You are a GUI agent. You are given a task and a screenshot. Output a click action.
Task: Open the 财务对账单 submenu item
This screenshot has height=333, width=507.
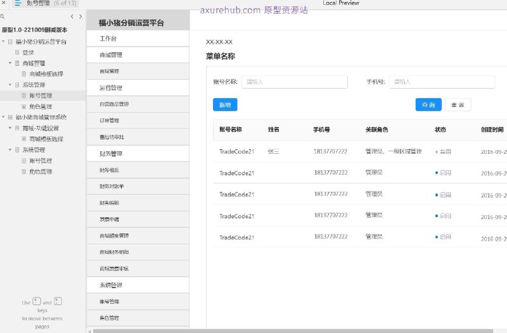pos(138,186)
